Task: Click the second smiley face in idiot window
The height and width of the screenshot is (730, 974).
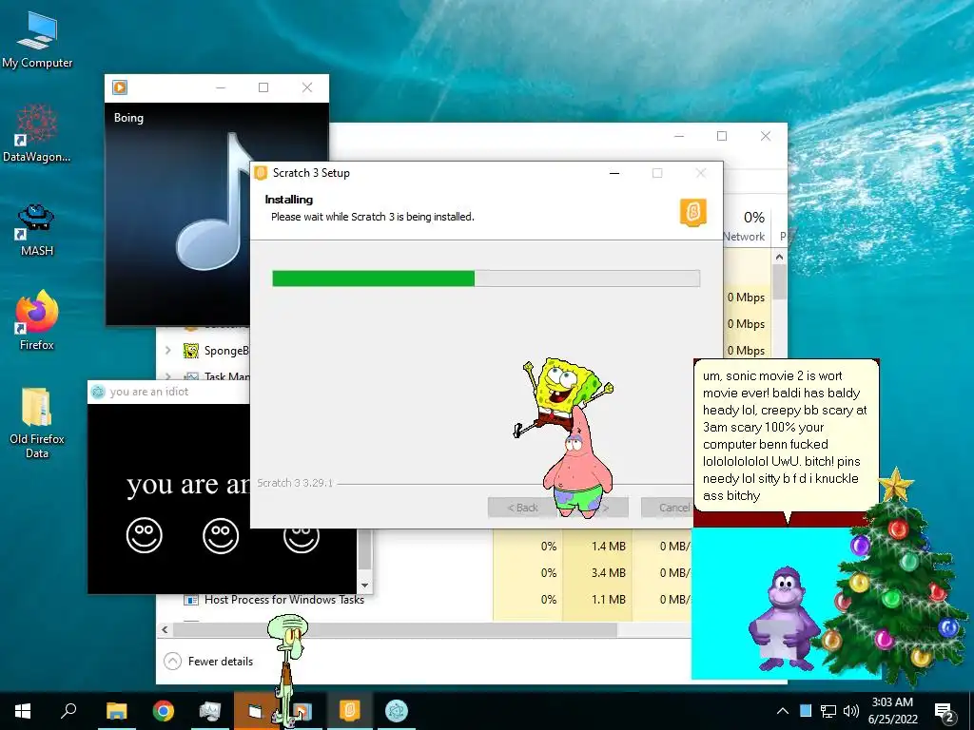Action: [x=221, y=535]
